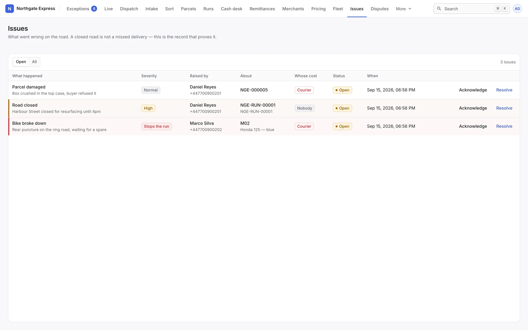Viewport: 528px width, 330px height.
Task: Open the Cash desk tab
Action: (x=232, y=9)
